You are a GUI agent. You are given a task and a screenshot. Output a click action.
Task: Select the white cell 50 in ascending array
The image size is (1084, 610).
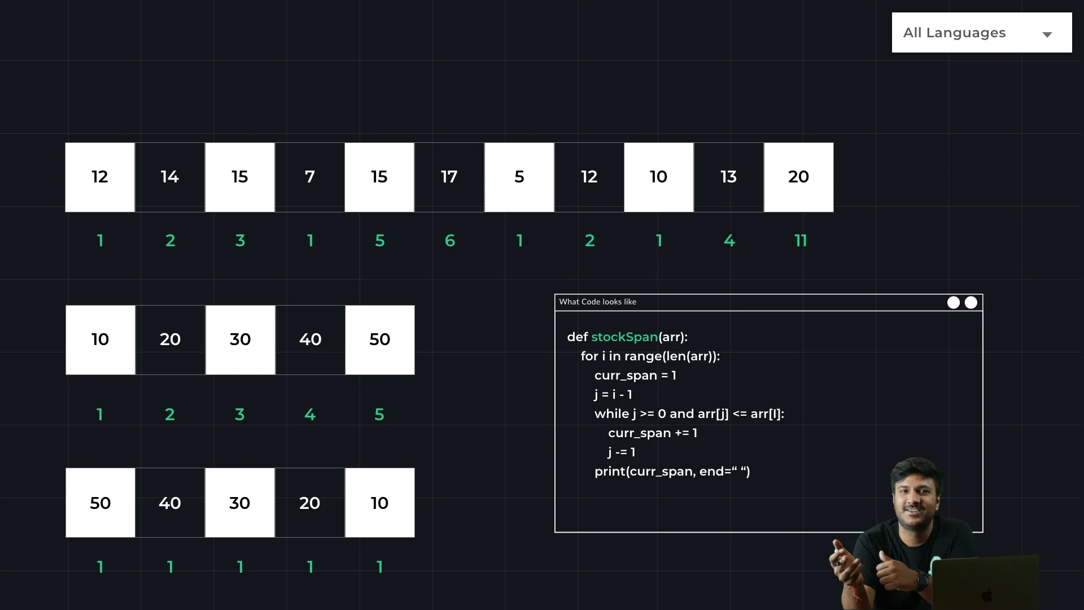[379, 340]
